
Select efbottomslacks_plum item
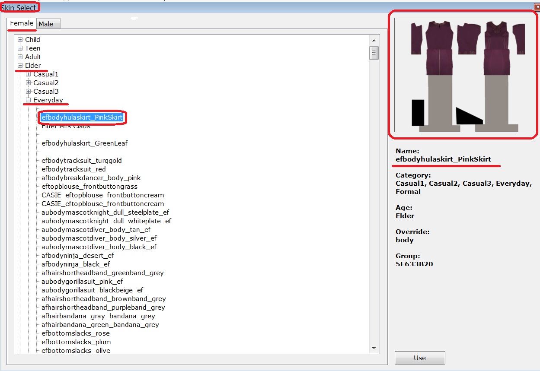pos(76,342)
